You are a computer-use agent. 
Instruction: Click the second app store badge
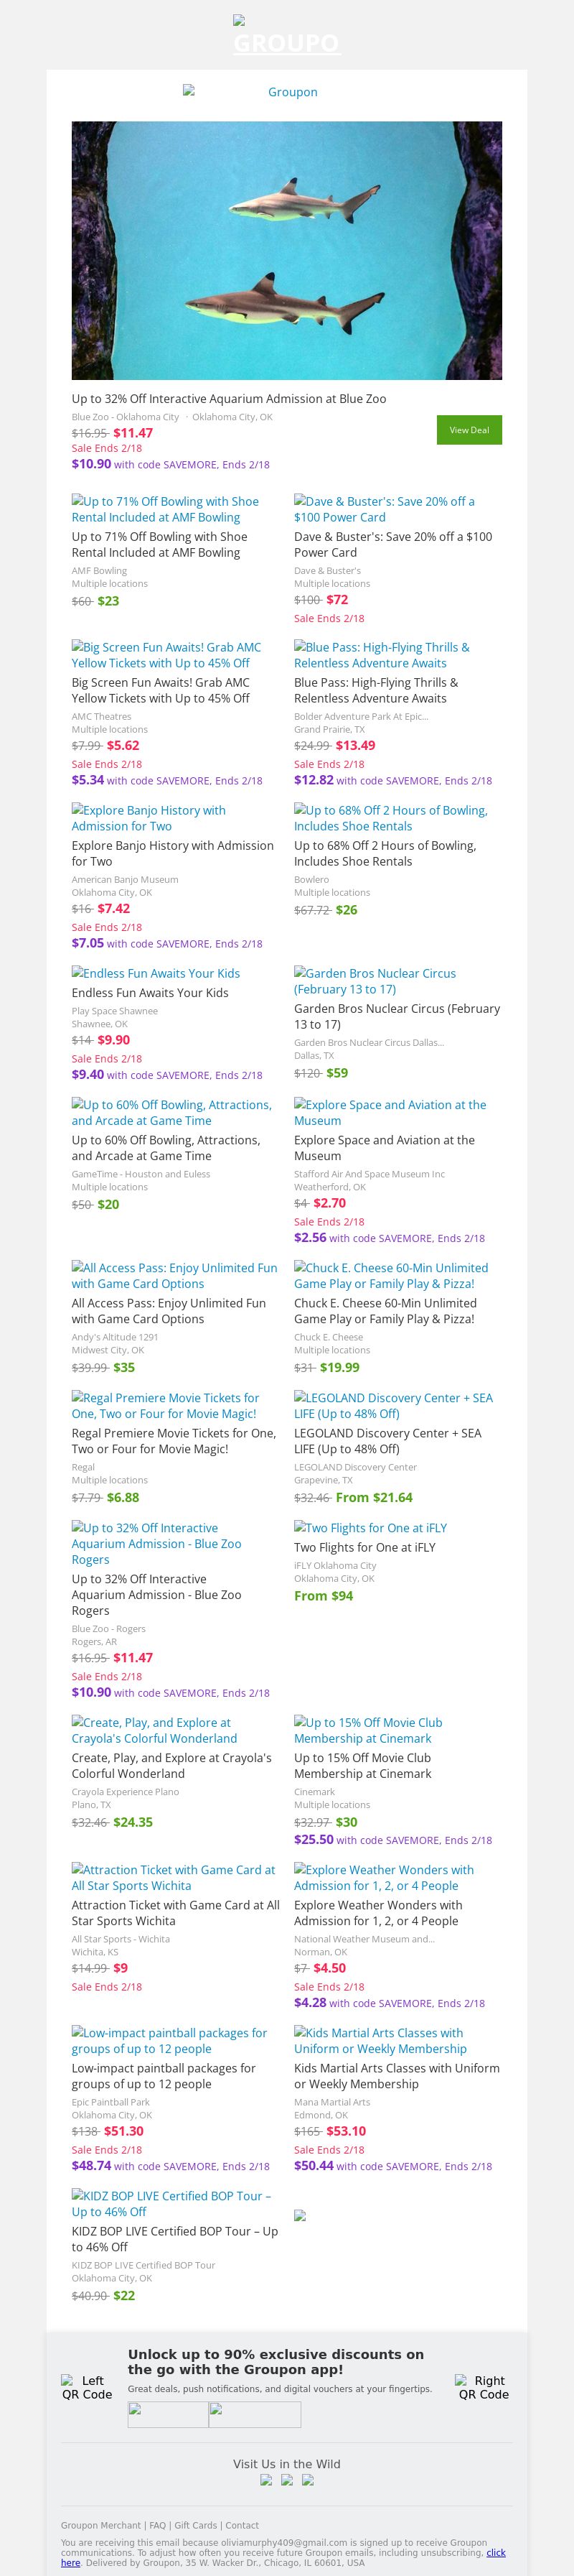pos(255,2414)
